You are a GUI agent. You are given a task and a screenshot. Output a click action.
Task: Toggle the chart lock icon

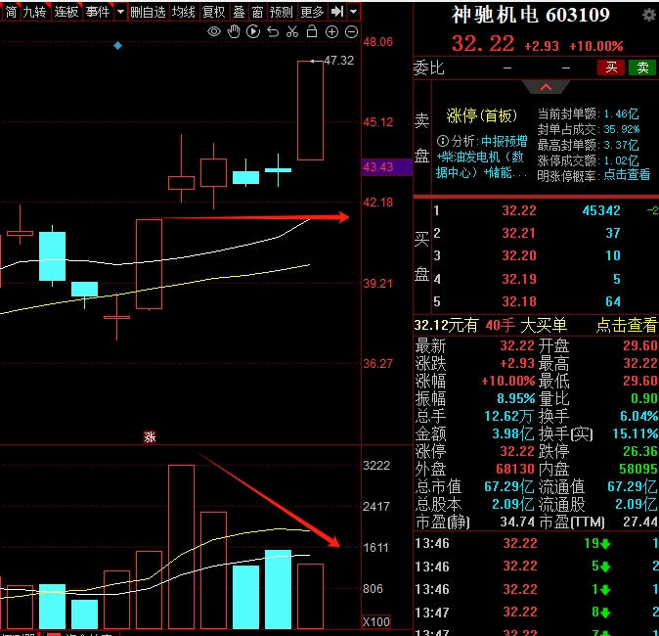312,31
